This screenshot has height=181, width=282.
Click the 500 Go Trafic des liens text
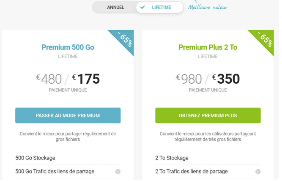(55, 171)
